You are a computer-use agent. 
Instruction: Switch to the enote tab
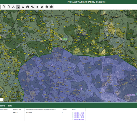click(2, 106)
